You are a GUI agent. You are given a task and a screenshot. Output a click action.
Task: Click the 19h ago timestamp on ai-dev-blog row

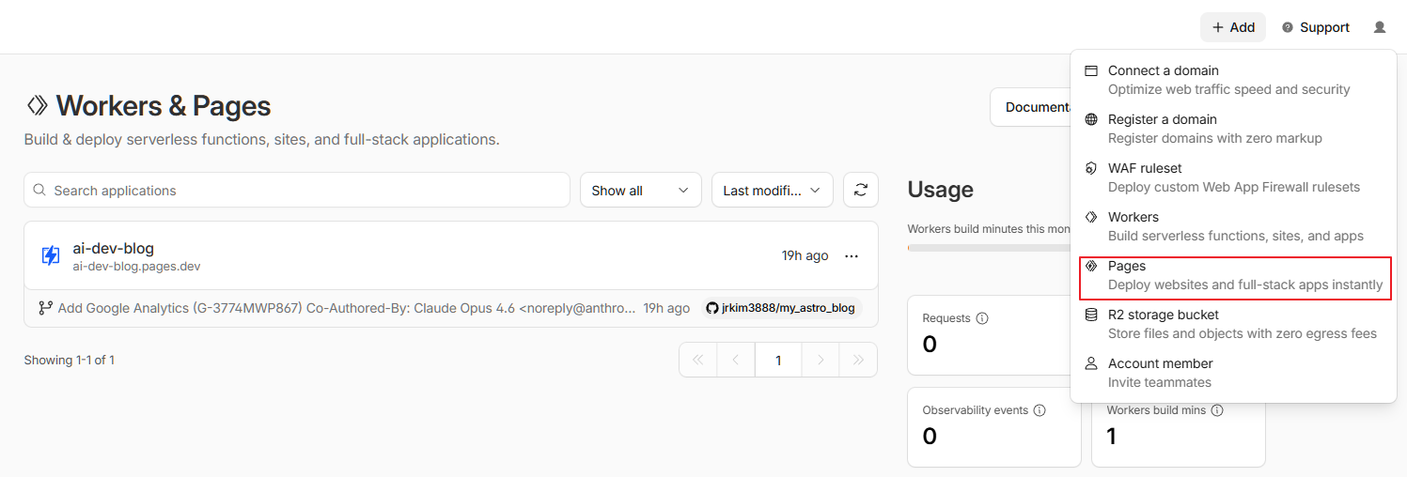(805, 255)
